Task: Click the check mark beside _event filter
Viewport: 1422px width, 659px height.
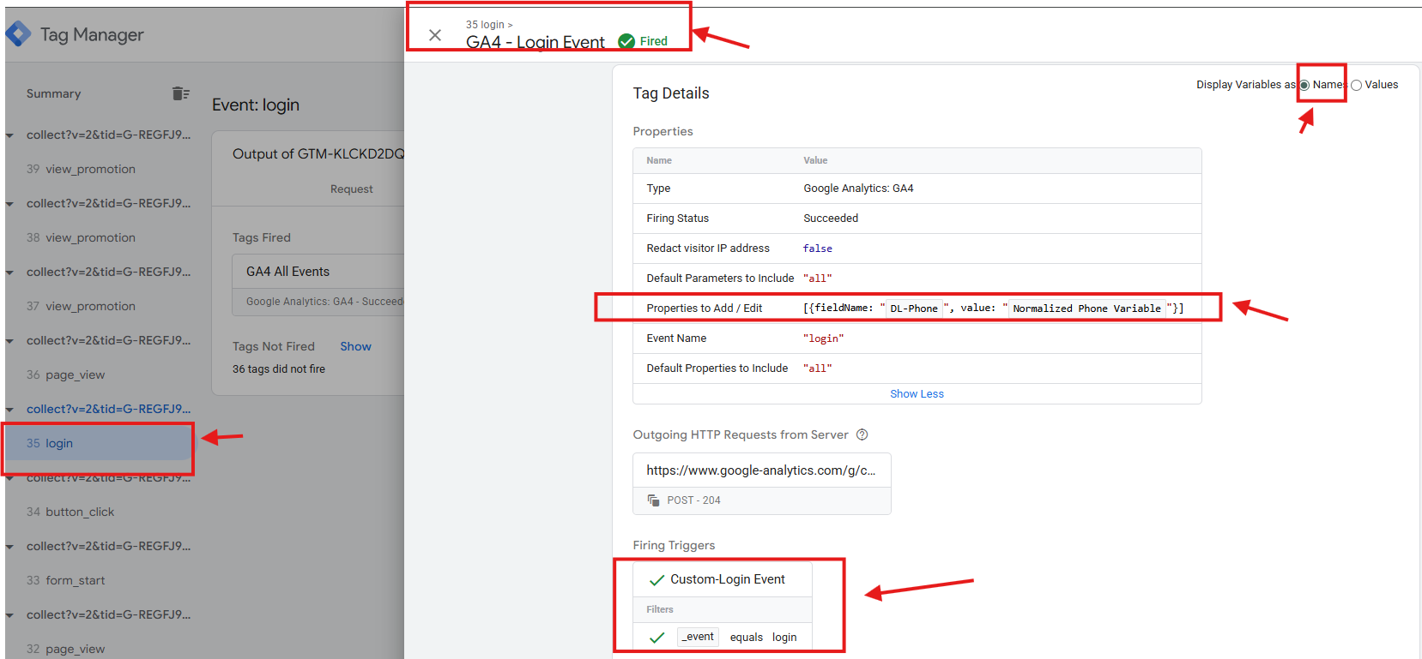Action: point(657,638)
